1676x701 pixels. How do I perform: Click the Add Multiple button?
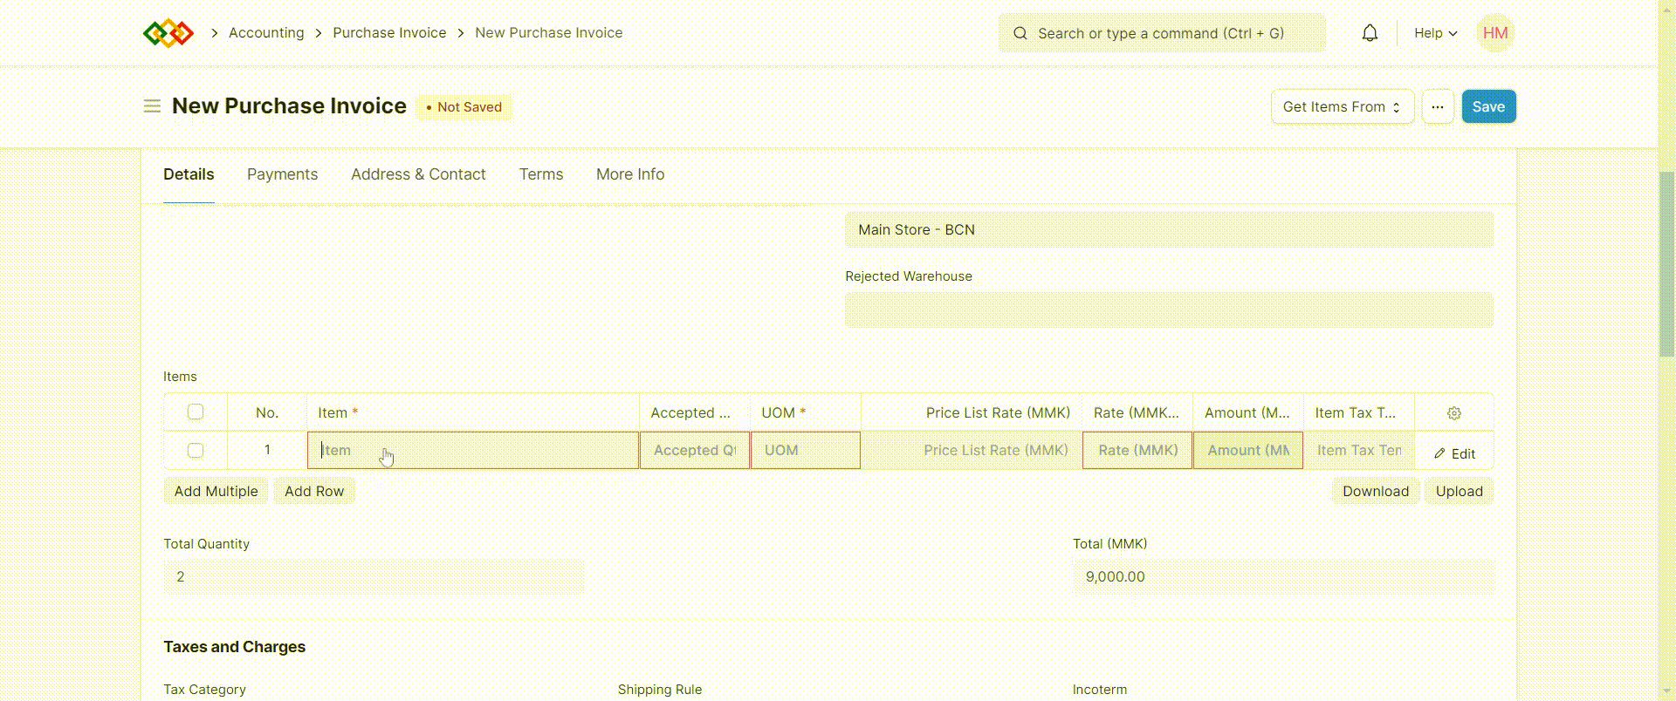(216, 491)
